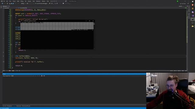Click the return 0 line
This screenshot has height=109, width=195.
tap(19, 66)
